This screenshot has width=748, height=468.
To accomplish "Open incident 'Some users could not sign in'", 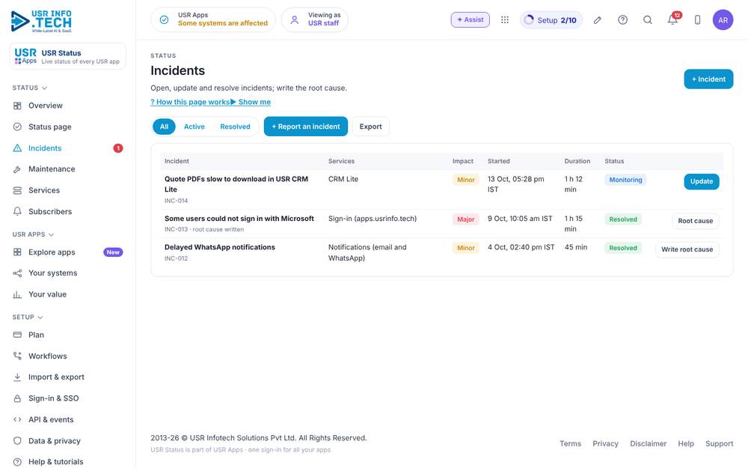I will [239, 219].
